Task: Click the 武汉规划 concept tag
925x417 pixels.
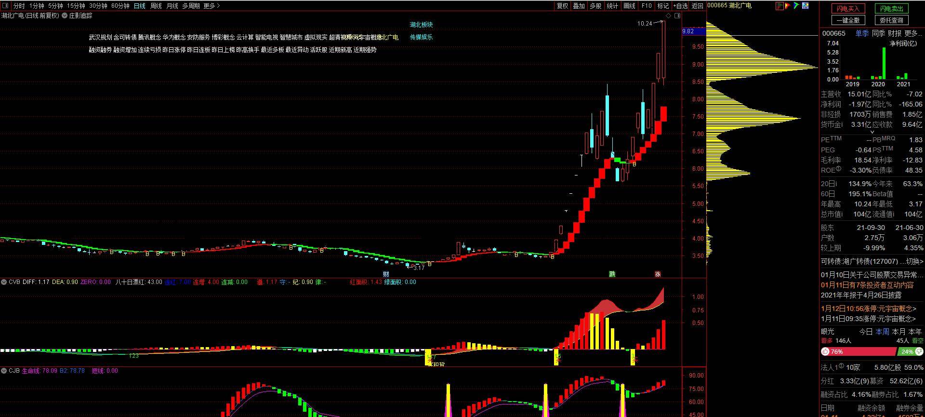Action: pos(100,37)
